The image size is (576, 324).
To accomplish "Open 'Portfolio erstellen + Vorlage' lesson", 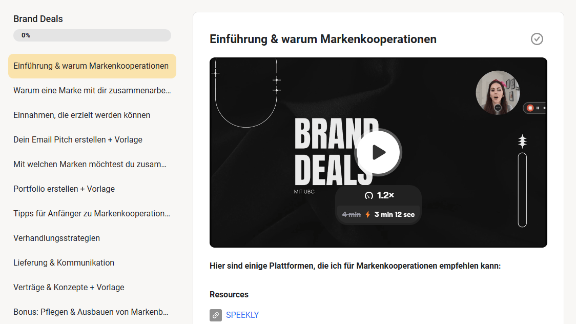I will click(x=64, y=189).
